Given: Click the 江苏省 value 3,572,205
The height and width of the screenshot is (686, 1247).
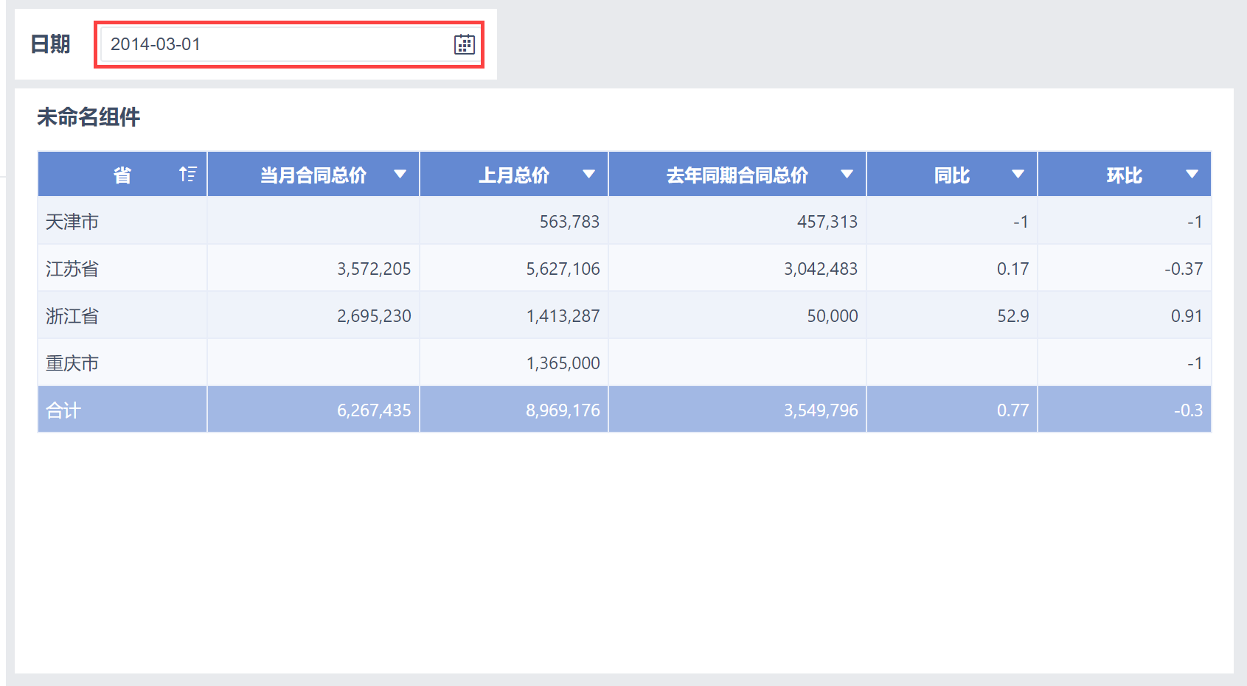Looking at the screenshot, I should [x=374, y=269].
